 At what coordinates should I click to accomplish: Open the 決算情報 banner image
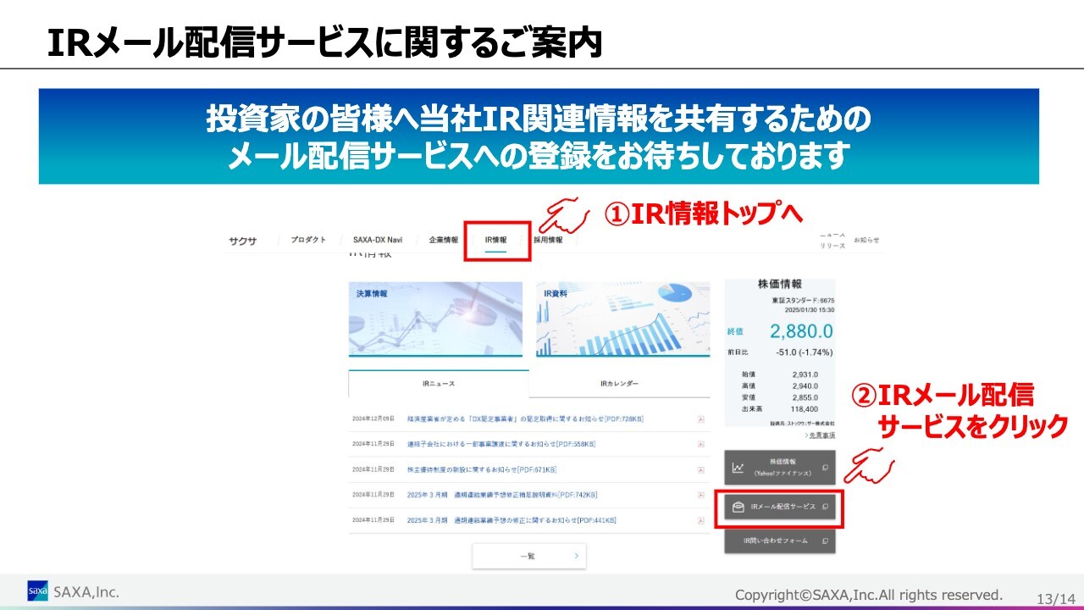coord(435,319)
